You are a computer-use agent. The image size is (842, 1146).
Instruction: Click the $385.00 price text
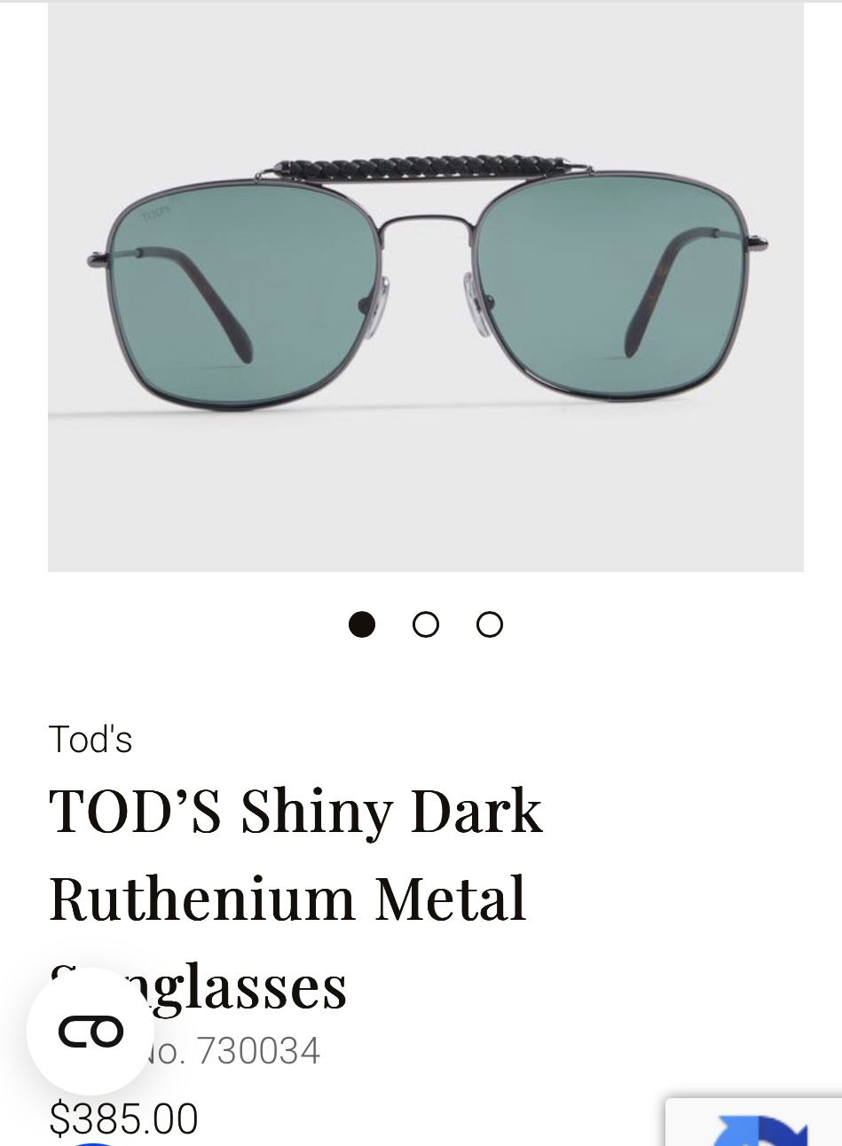click(x=123, y=1118)
